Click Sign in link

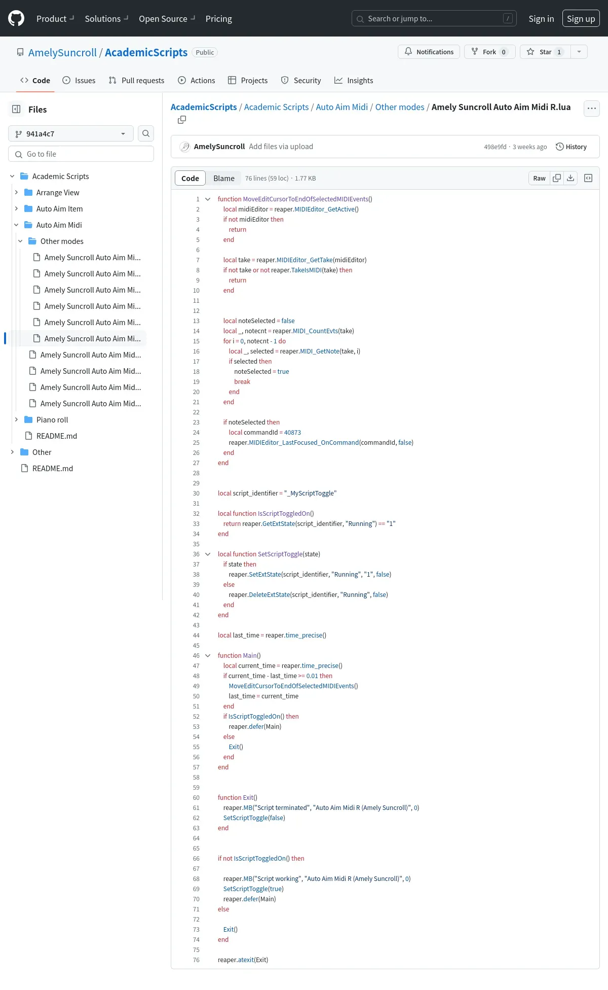541,19
